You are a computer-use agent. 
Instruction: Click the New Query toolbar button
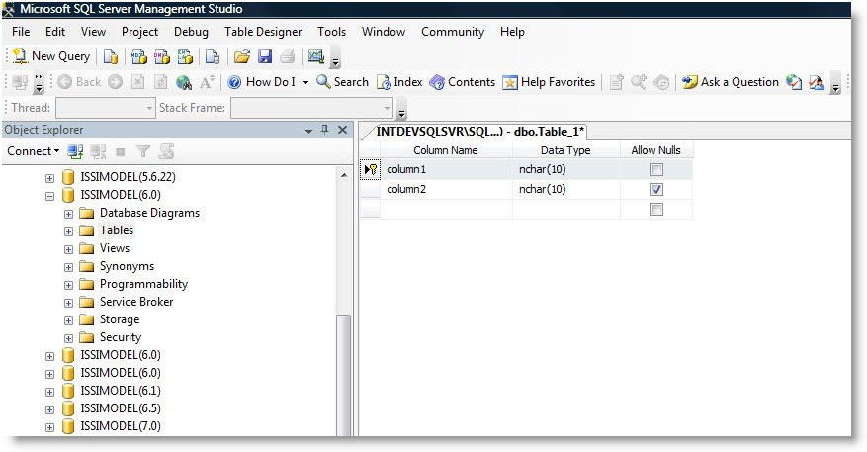coord(50,56)
